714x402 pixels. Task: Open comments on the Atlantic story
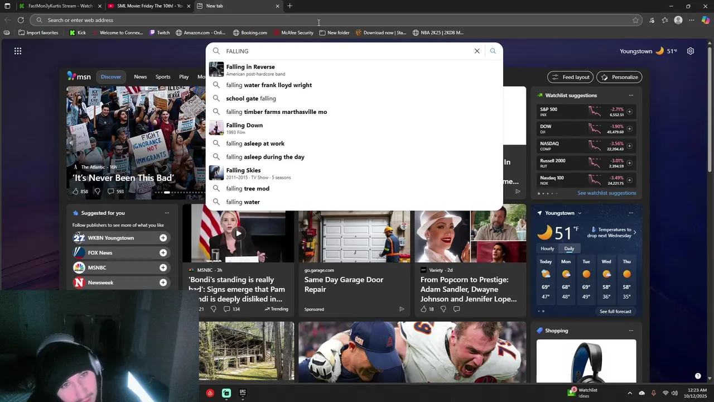[x=110, y=192]
